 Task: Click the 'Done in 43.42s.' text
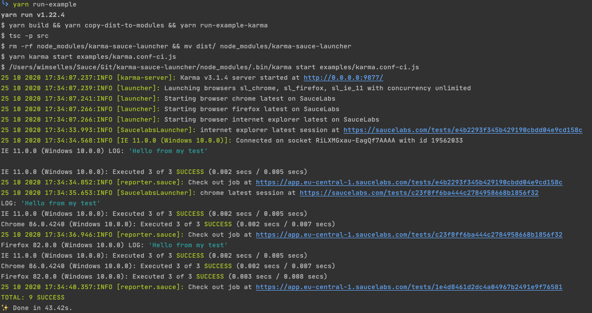42,308
